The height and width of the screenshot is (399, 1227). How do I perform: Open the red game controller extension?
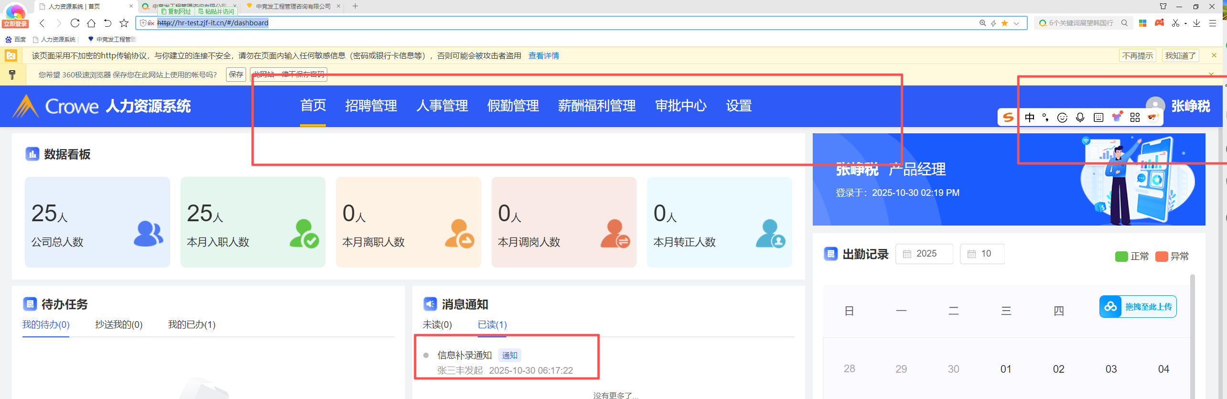1159,22
